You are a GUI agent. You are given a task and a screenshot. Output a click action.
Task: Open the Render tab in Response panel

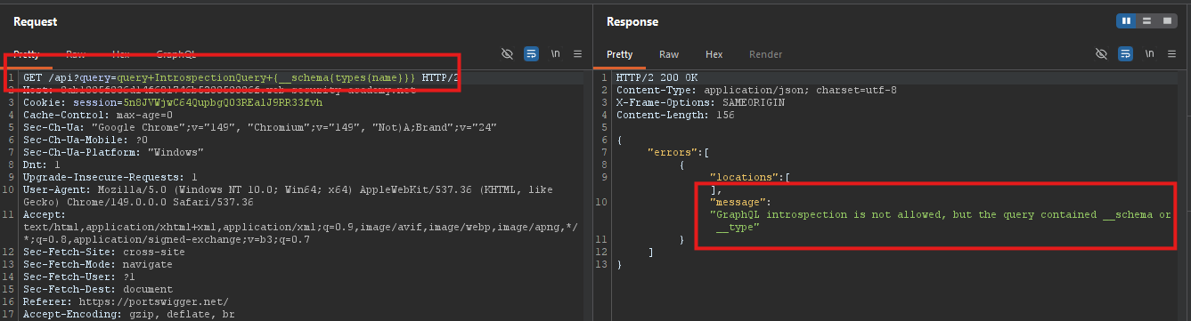coord(765,54)
